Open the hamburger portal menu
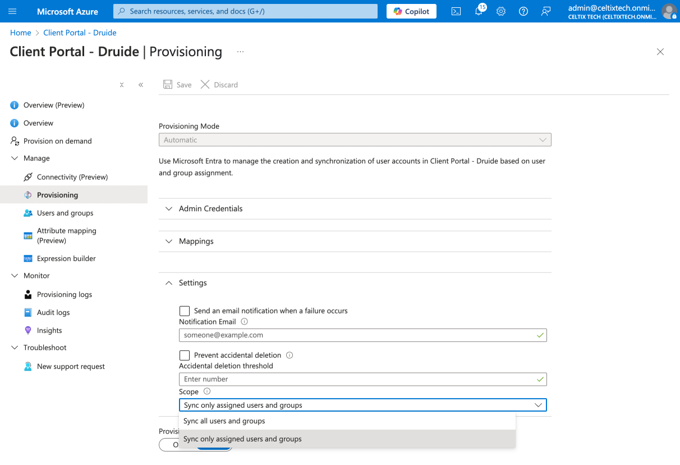Image resolution: width=680 pixels, height=465 pixels. (x=12, y=11)
